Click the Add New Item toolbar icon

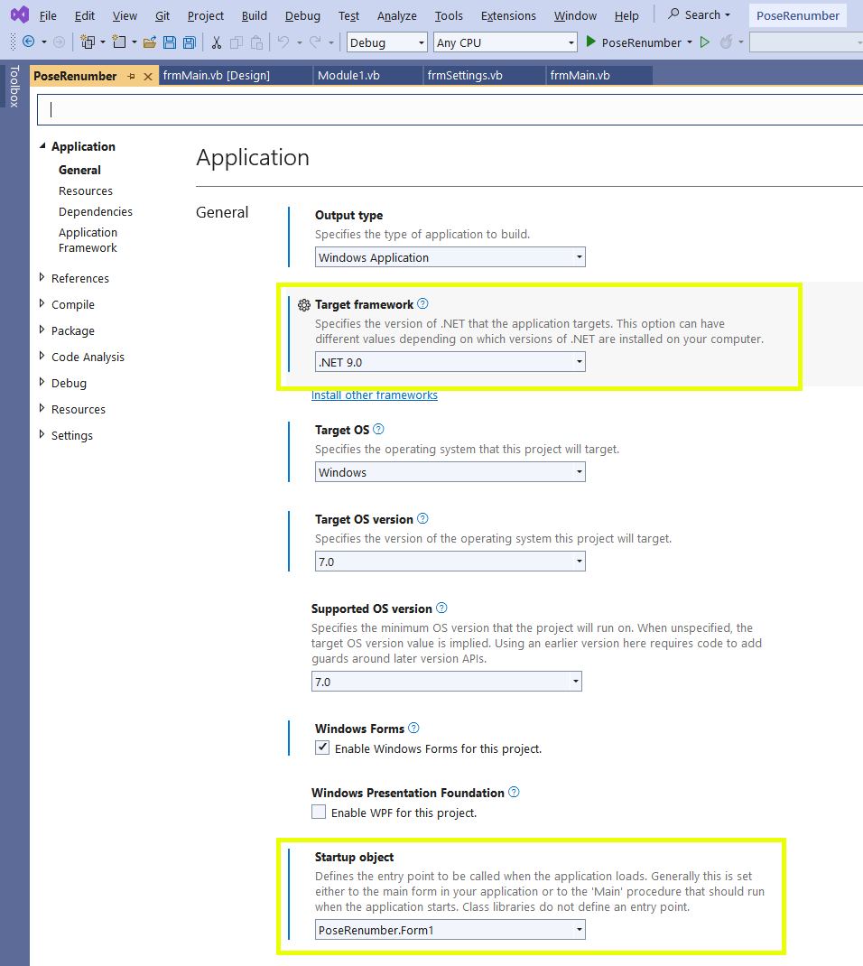119,42
